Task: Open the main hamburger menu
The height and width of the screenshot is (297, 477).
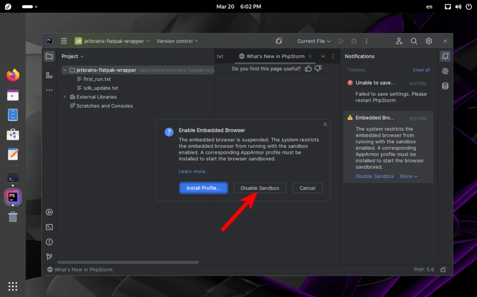Action: (x=63, y=41)
